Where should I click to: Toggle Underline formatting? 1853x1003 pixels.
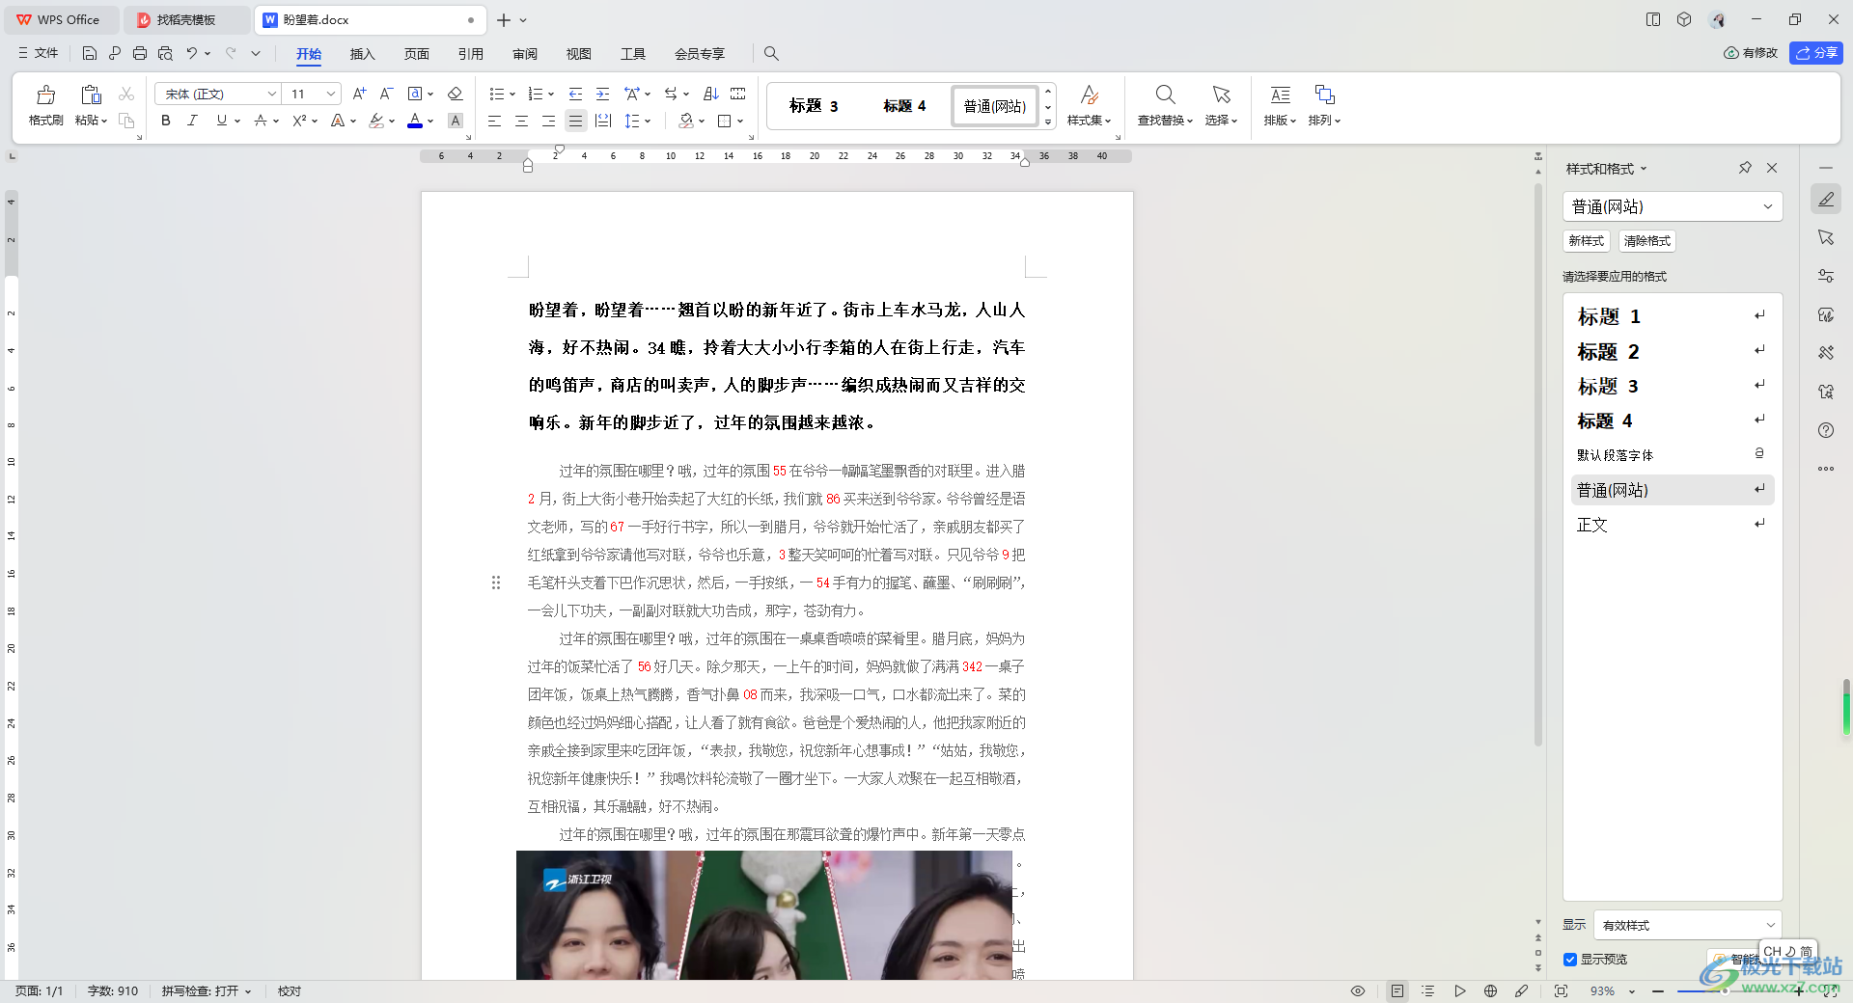pyautogui.click(x=222, y=121)
